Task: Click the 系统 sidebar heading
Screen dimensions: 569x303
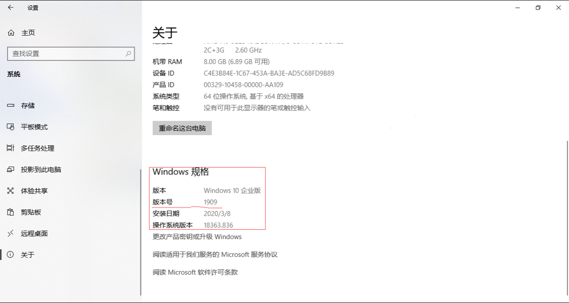Action: point(14,74)
